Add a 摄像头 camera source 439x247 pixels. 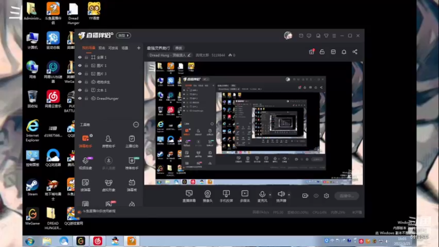(x=207, y=196)
